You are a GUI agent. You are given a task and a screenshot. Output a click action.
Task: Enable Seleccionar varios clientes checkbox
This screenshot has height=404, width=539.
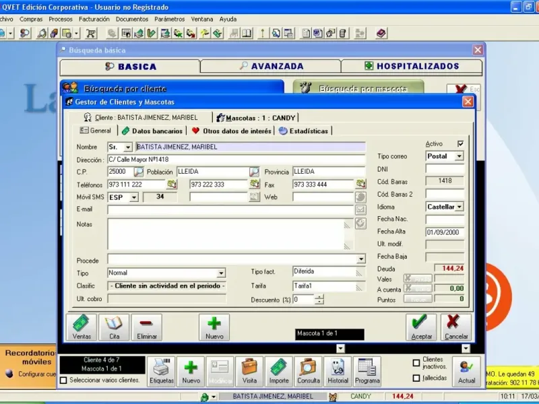[x=64, y=380]
